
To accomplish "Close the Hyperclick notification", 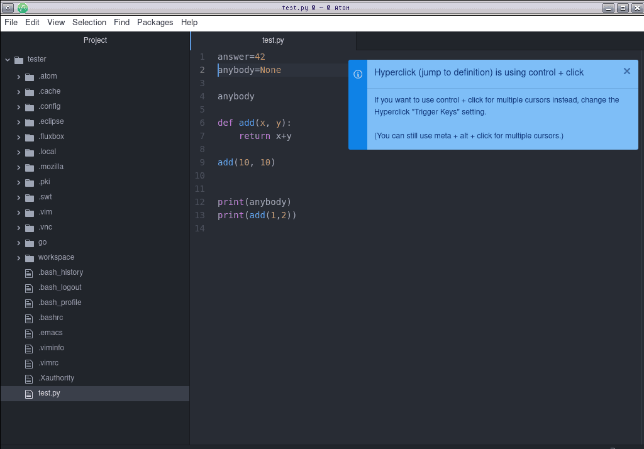I will point(627,72).
